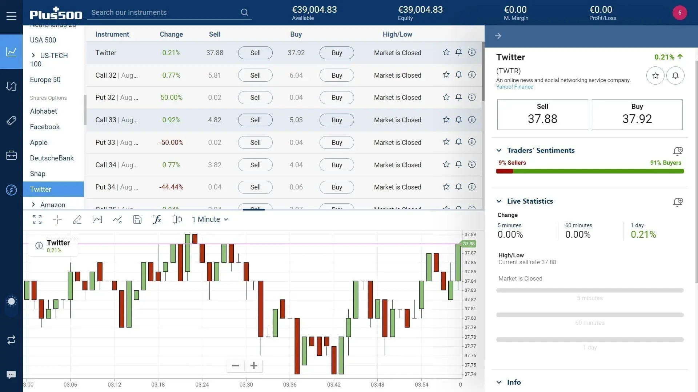This screenshot has width=698, height=392.
Task: Open the chart drawing pencil tool
Action: pyautogui.click(x=77, y=219)
